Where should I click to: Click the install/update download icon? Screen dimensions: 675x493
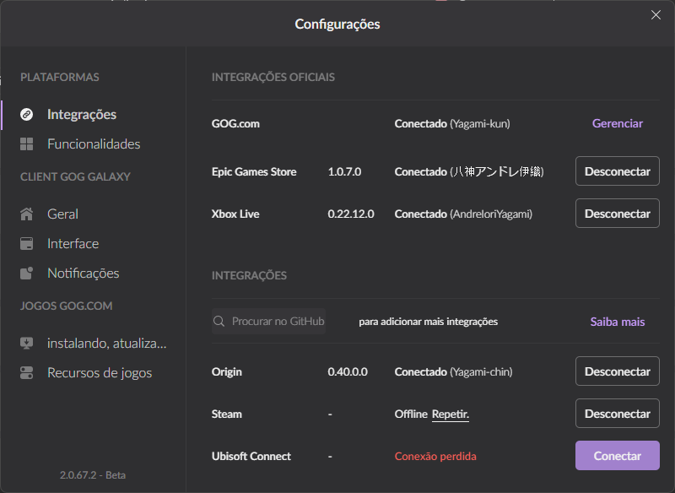[27, 344]
